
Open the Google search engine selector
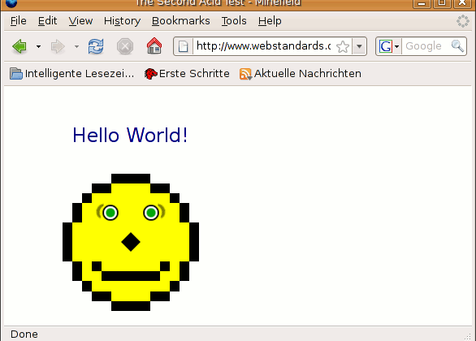click(389, 46)
